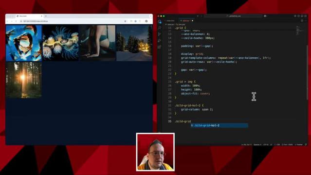Click the 'object-fit: cover;' line

coord(195,94)
